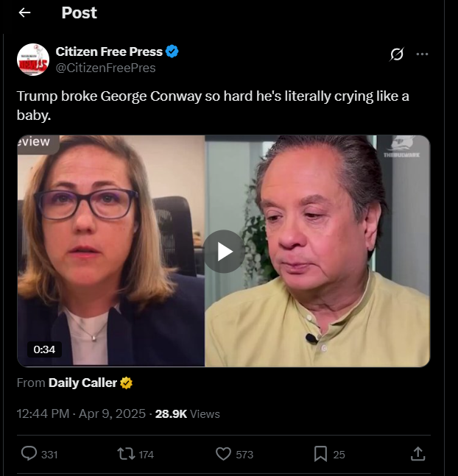This screenshot has height=476, width=458.
Task: Click the @CitizenFreePres handle
Action: (105, 68)
